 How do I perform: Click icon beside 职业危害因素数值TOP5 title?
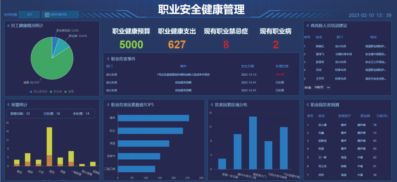point(108,105)
